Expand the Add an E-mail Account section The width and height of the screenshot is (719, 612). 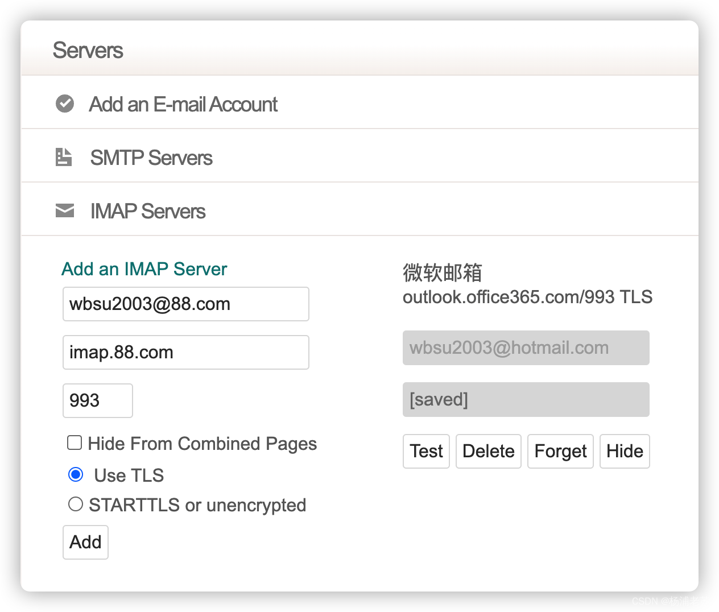(x=183, y=104)
